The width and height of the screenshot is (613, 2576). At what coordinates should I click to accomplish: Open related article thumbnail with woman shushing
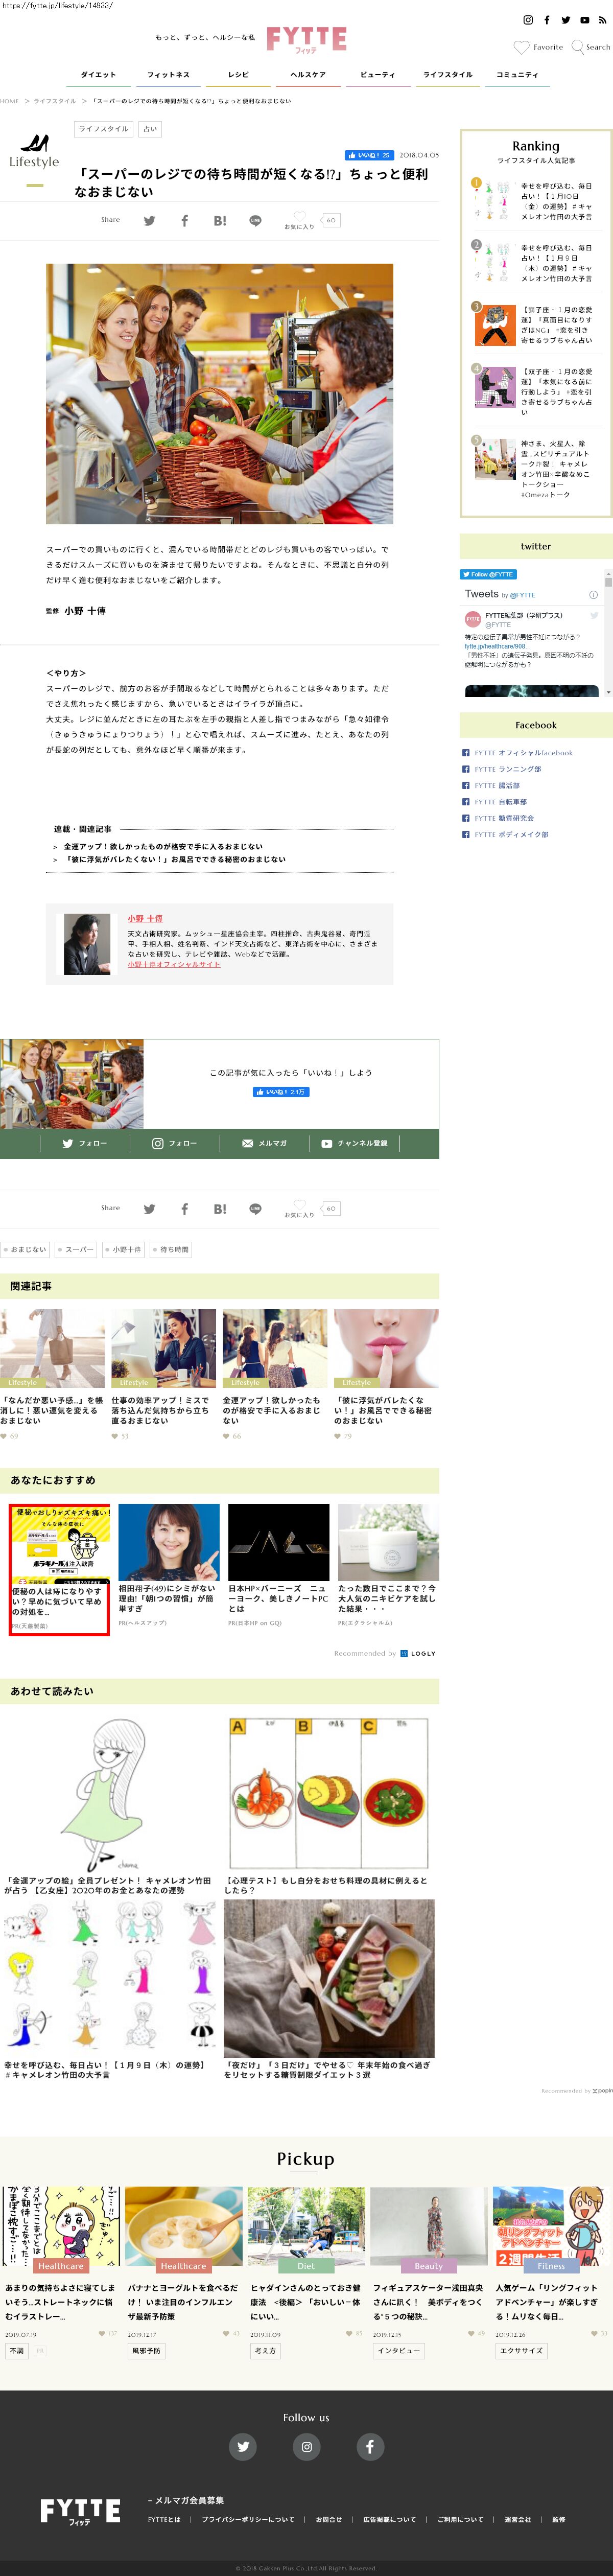click(x=386, y=1348)
